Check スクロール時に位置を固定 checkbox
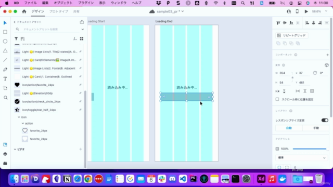The height and width of the screenshot is (187, 333). (277, 99)
